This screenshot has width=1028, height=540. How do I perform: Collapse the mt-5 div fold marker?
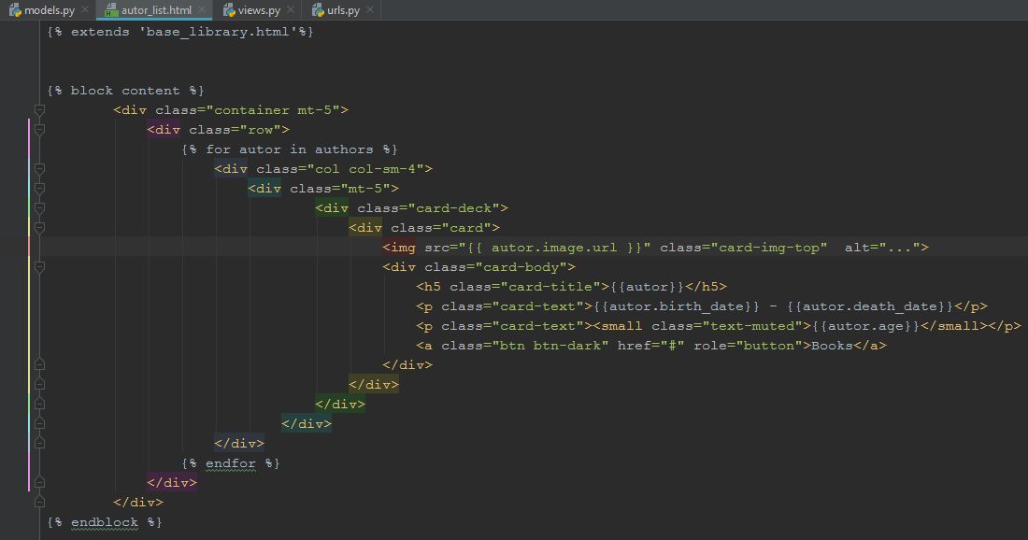point(39,189)
